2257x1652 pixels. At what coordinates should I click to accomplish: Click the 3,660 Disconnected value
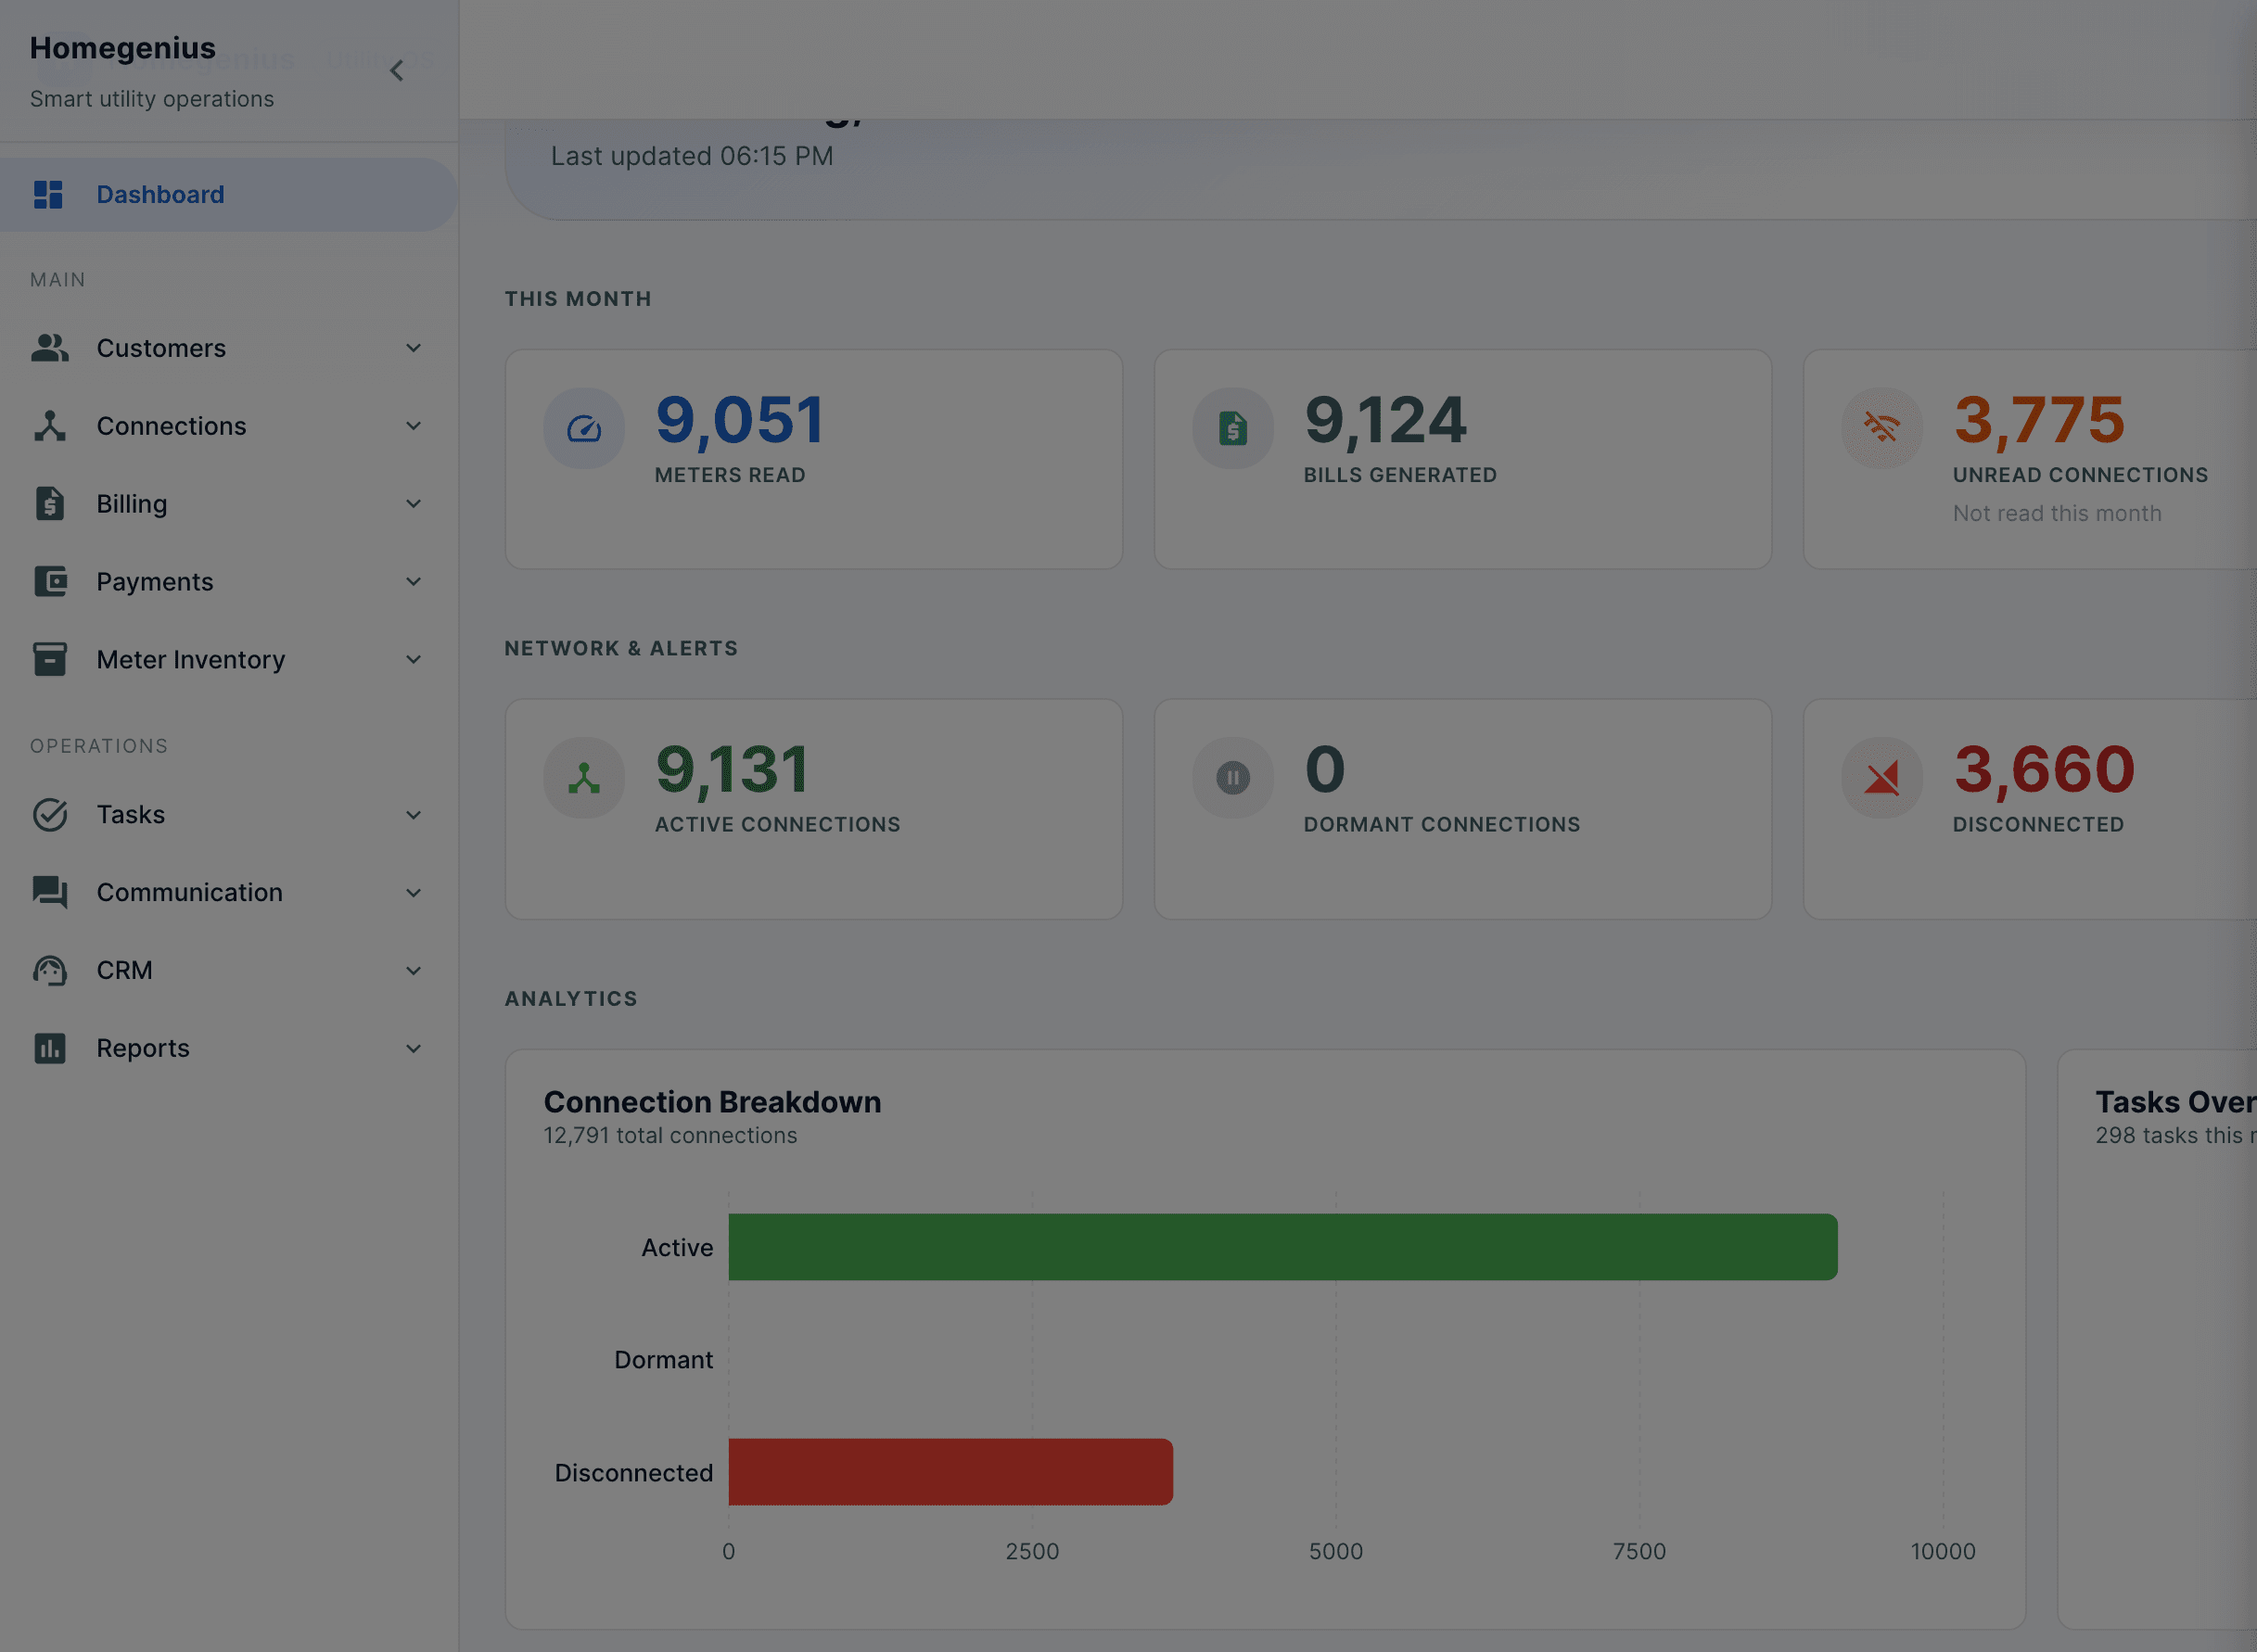click(2044, 770)
